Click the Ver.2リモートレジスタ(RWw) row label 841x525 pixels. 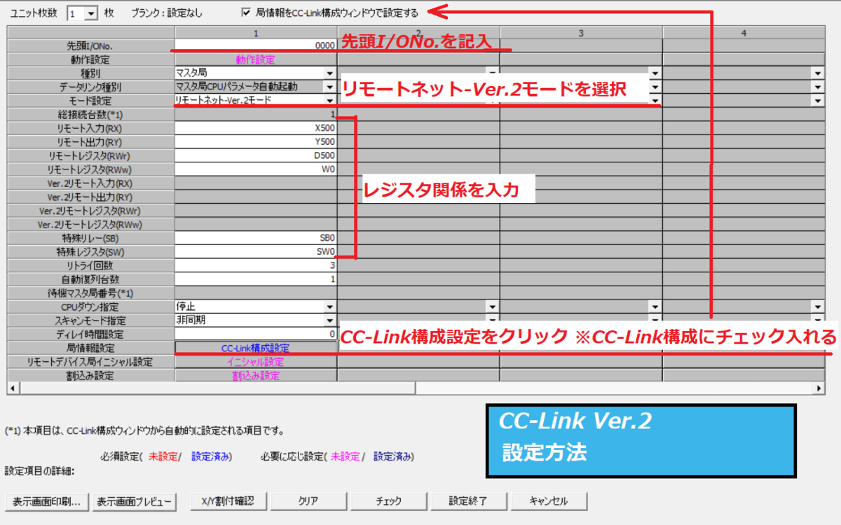click(90, 224)
